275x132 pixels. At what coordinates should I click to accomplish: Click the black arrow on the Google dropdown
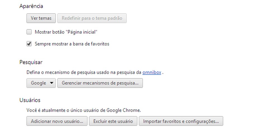coord(51,83)
